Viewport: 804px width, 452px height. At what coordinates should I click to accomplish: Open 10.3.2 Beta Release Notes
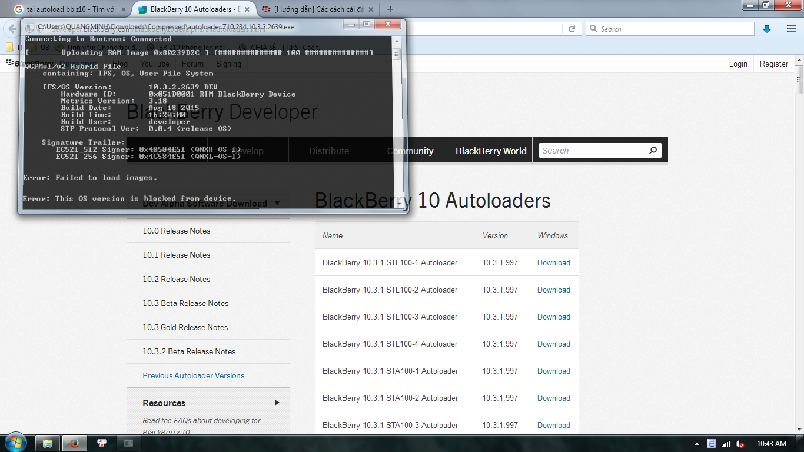coord(189,351)
